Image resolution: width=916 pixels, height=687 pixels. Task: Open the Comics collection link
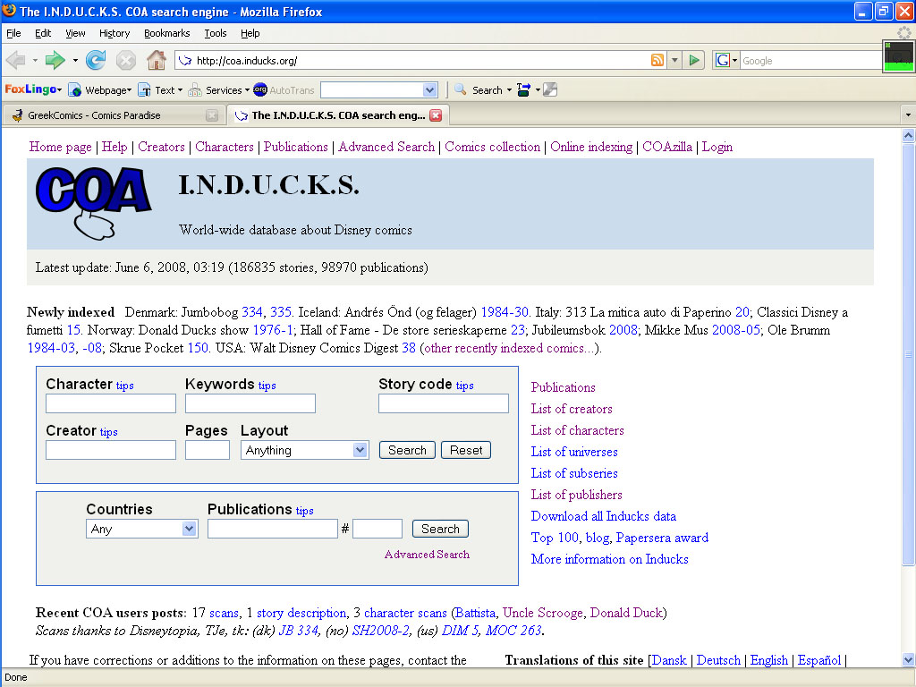[493, 147]
